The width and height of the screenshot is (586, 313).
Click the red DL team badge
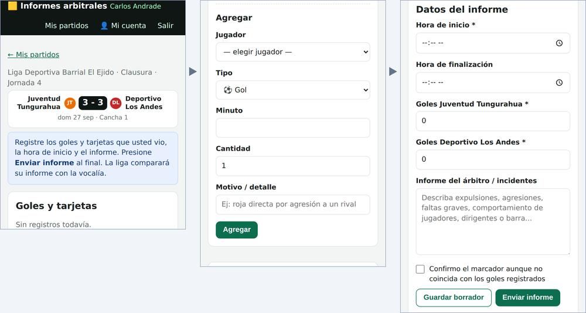point(116,103)
